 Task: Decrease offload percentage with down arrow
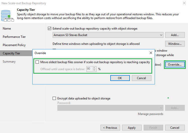94,70
